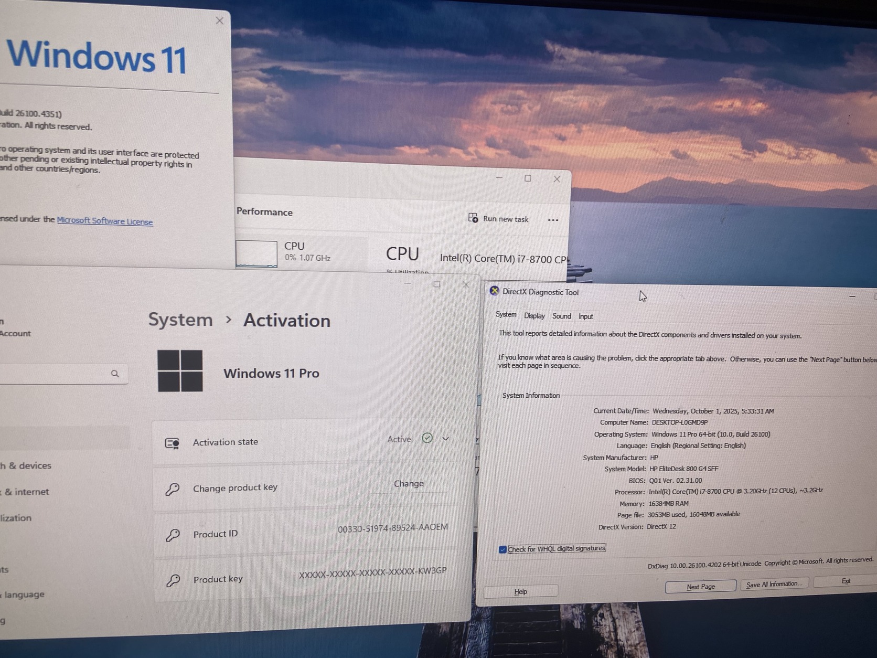Click the Settings search magnifier icon
Viewport: 877px width, 658px height.
click(x=115, y=374)
